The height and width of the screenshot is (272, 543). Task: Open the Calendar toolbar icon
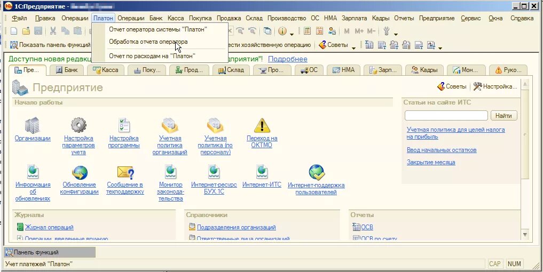pos(319,31)
